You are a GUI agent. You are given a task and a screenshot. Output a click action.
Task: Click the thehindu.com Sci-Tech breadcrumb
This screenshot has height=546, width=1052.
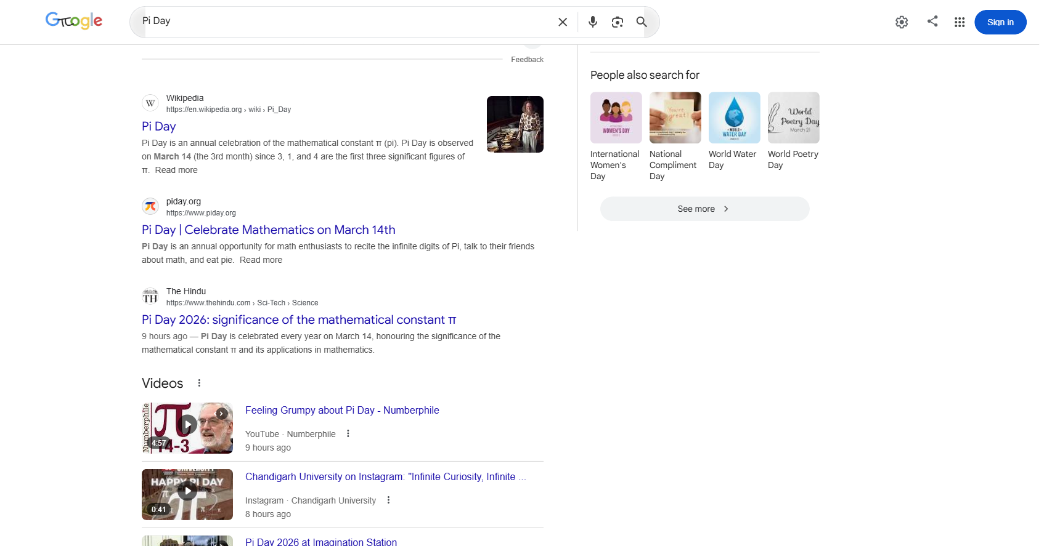tap(242, 303)
